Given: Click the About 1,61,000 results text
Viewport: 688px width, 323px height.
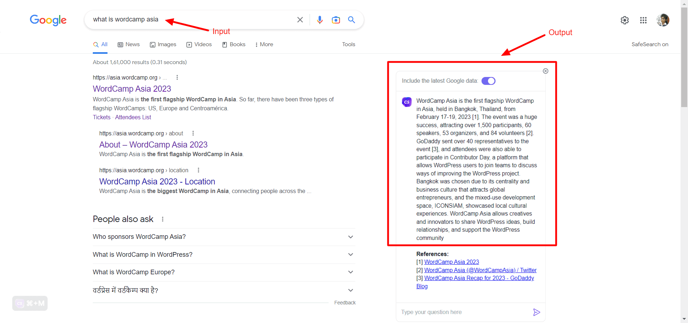Looking at the screenshot, I should click(140, 62).
